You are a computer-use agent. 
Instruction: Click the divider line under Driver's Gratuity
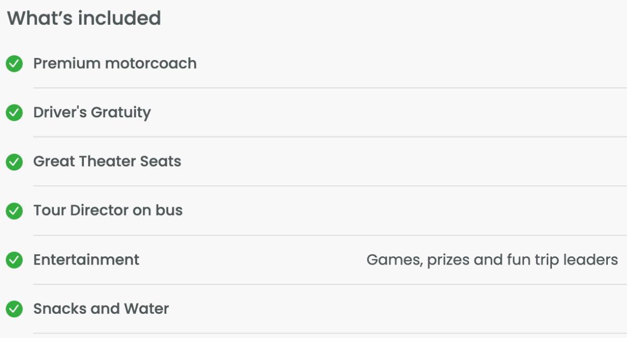330,137
